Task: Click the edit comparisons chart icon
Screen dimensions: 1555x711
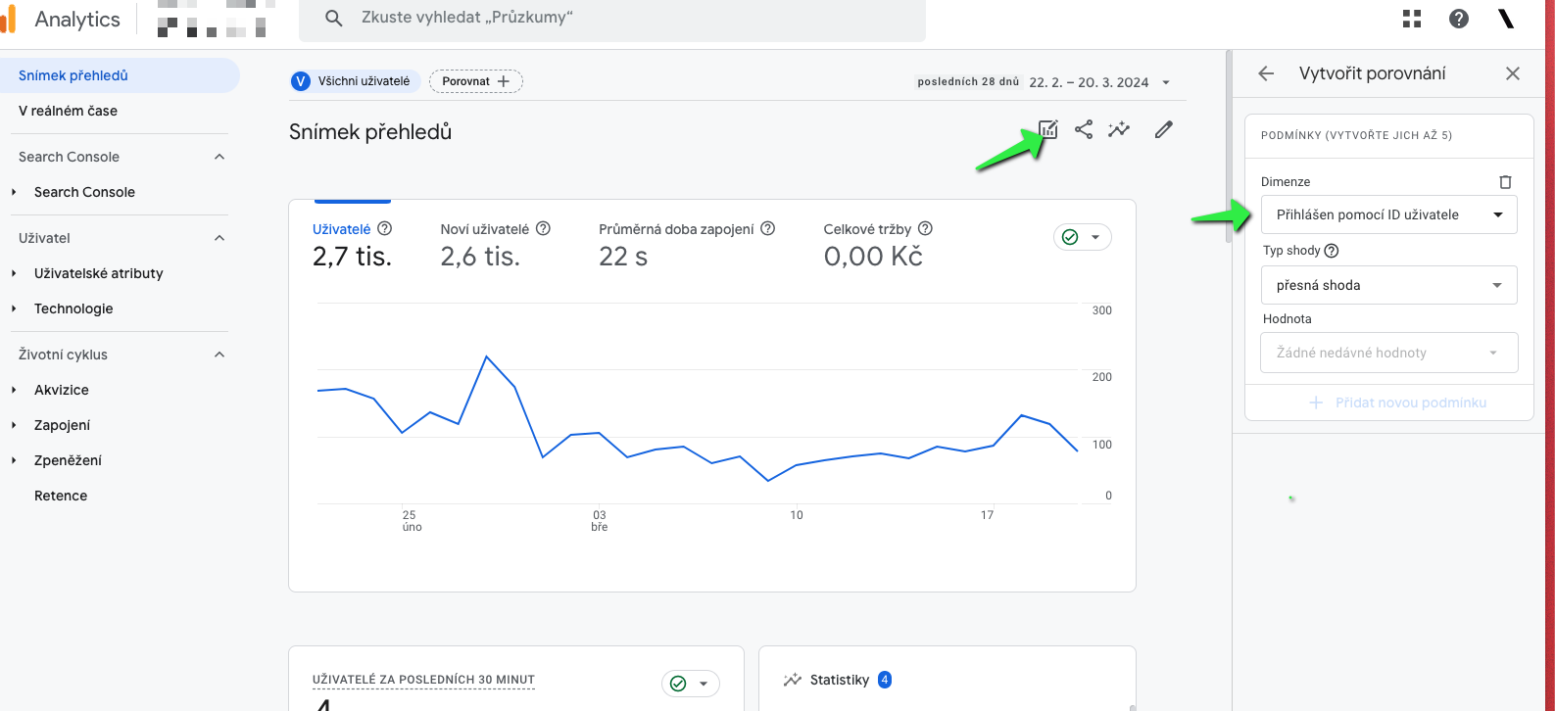Action: 1048,129
